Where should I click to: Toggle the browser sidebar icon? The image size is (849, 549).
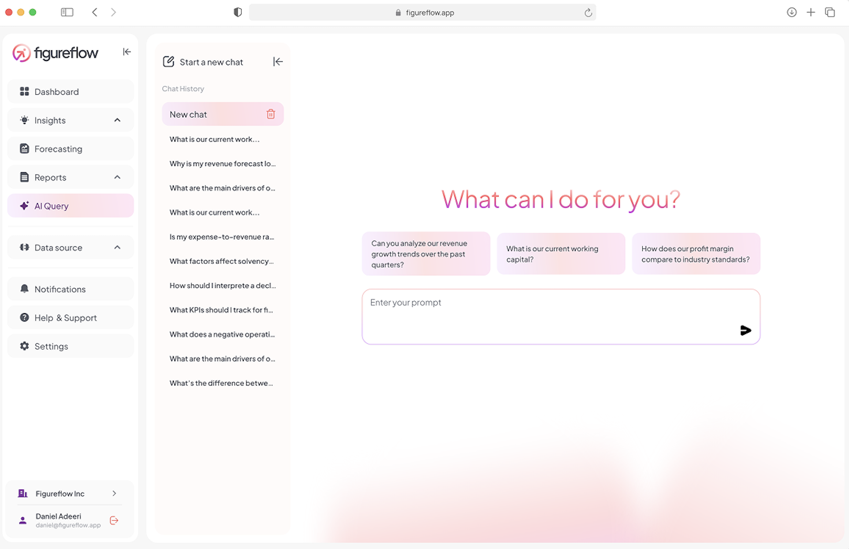(x=67, y=12)
